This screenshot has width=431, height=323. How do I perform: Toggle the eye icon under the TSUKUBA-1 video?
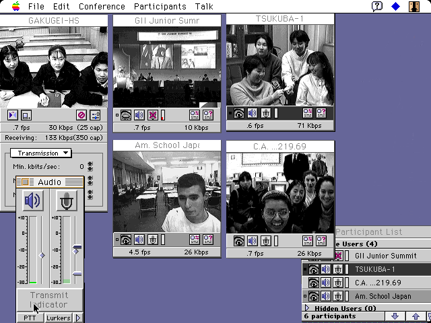[x=238, y=113]
